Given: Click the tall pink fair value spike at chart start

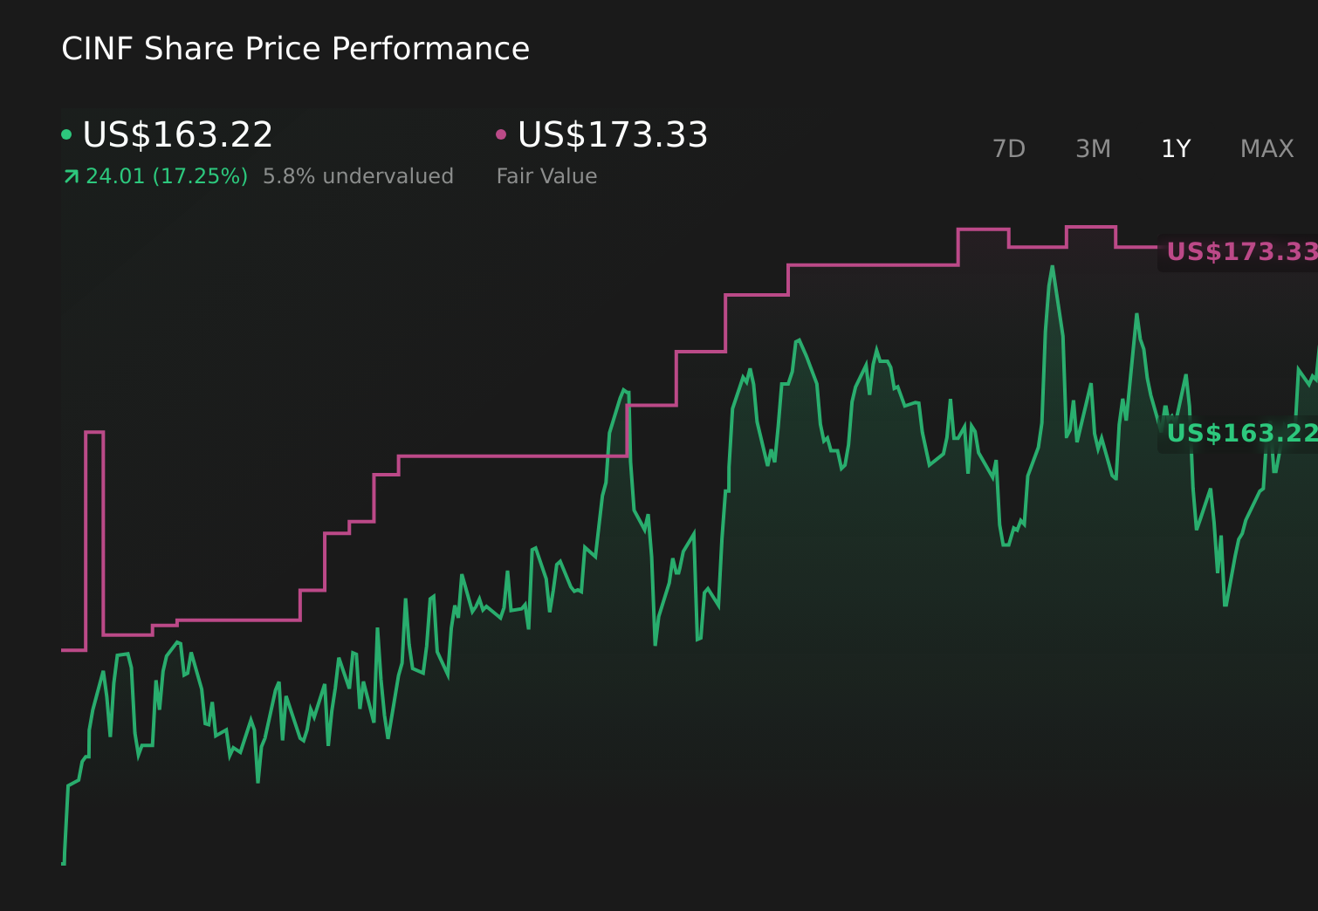Looking at the screenshot, I should 94,432.
